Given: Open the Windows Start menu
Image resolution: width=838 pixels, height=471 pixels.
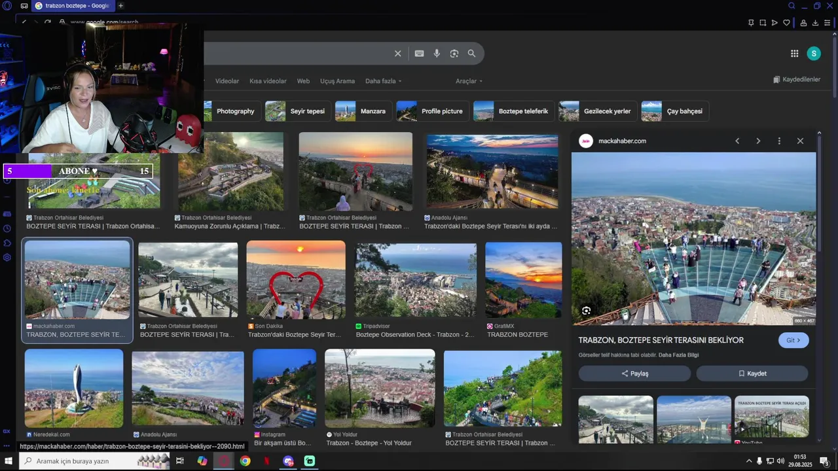Looking at the screenshot, I should [7, 461].
